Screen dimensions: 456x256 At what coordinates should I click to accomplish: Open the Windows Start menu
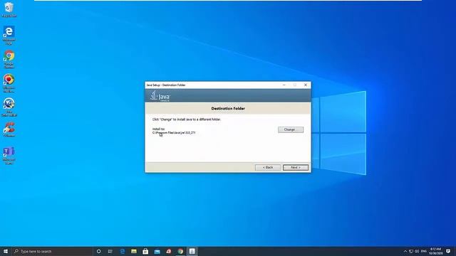6,251
